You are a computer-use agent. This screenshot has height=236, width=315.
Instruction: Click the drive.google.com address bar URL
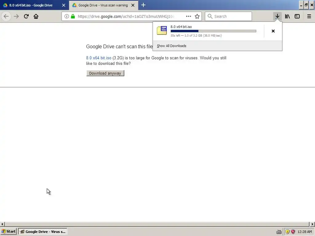126,16
